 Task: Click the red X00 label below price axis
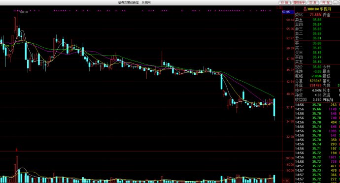point(286,181)
